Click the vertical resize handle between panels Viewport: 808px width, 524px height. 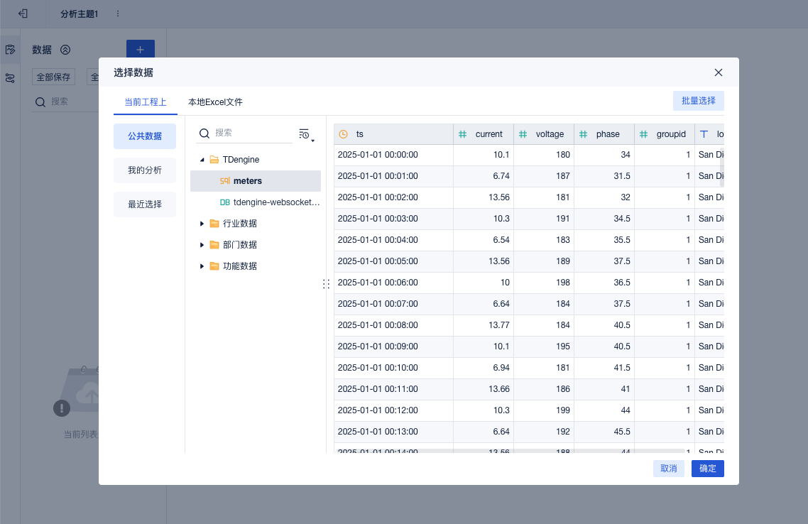326,284
